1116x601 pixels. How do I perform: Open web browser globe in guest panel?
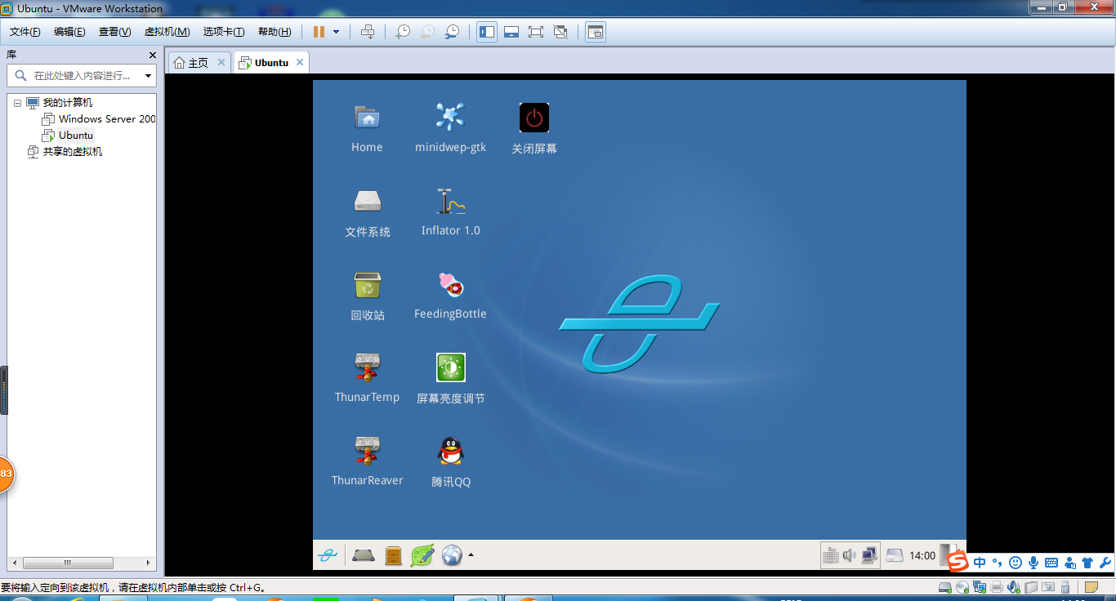pyautogui.click(x=452, y=556)
